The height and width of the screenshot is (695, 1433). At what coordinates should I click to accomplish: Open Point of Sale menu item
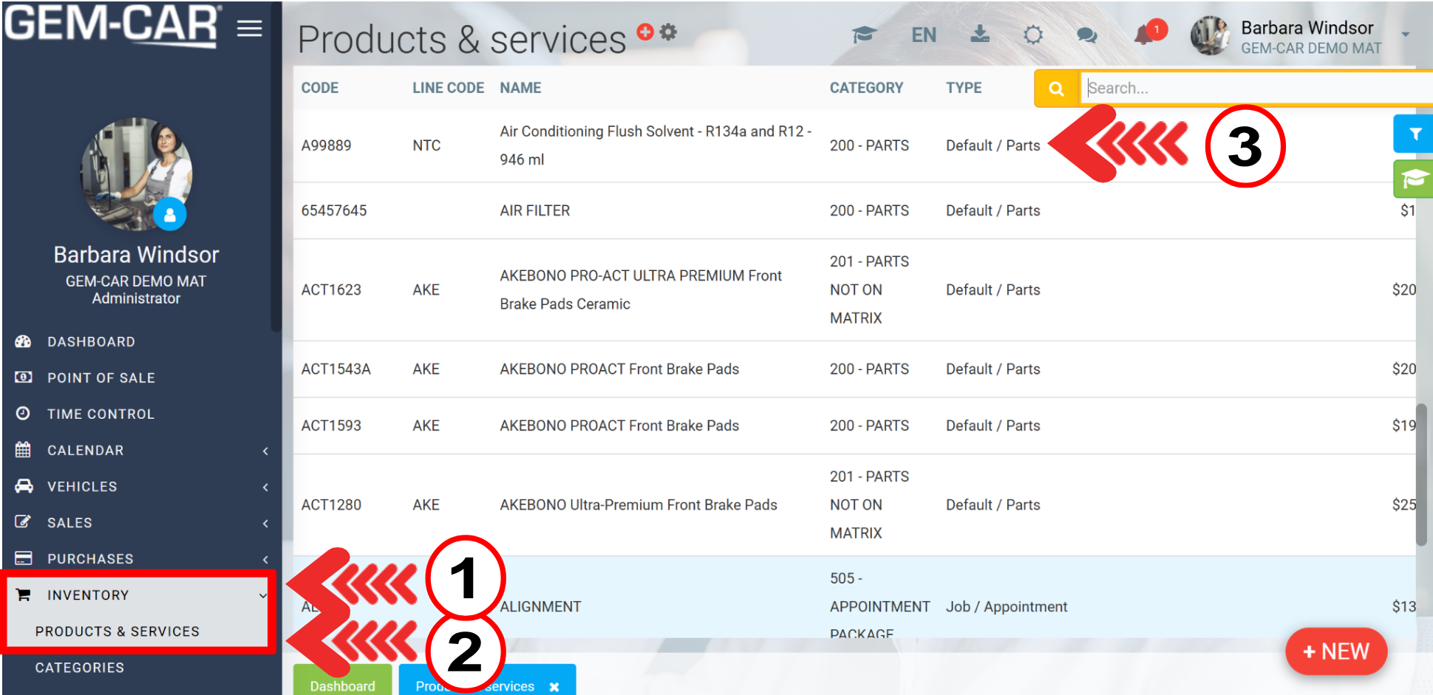tap(101, 378)
